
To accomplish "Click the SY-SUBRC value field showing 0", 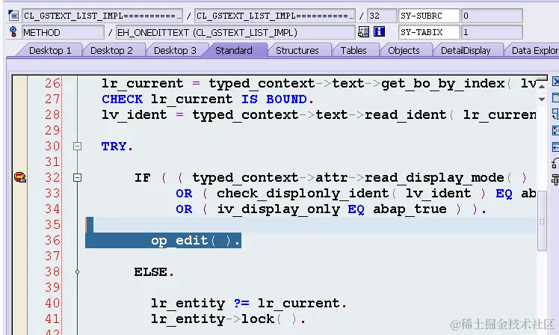I will [492, 16].
